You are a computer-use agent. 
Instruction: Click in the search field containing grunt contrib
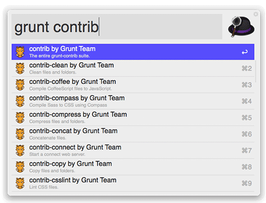coord(117,27)
